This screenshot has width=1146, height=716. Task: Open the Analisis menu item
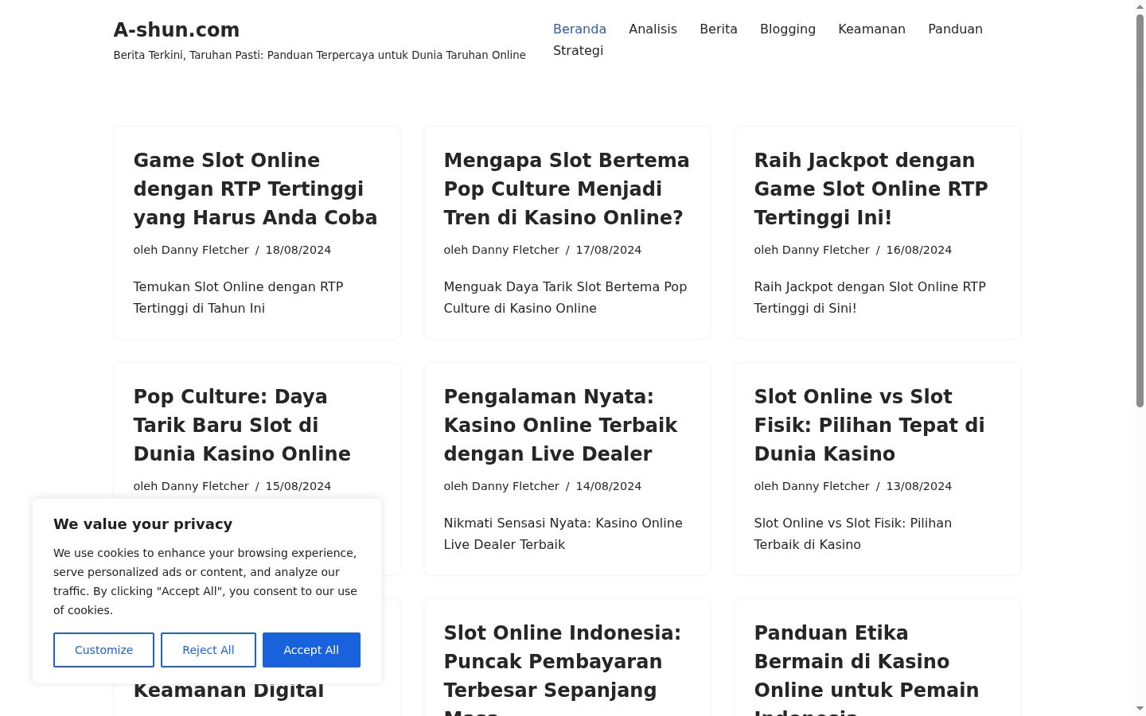pyautogui.click(x=653, y=29)
